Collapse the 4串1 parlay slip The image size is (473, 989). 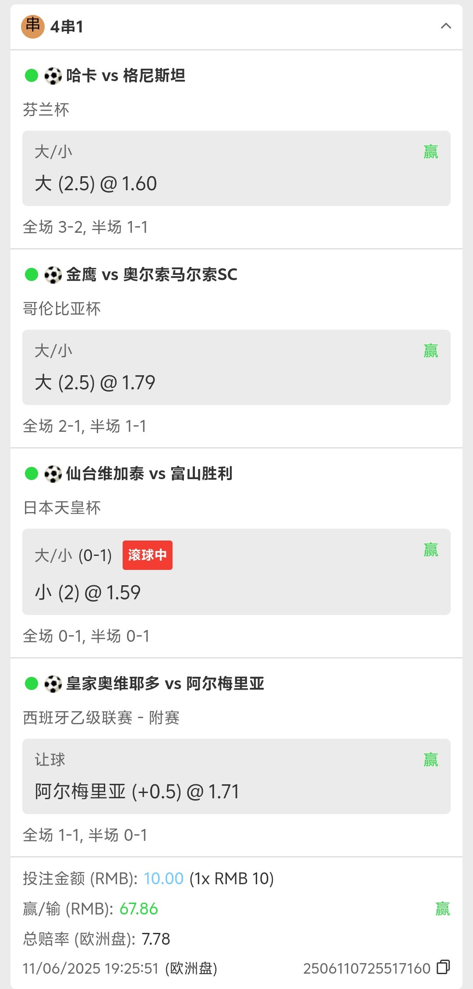pyautogui.click(x=445, y=26)
